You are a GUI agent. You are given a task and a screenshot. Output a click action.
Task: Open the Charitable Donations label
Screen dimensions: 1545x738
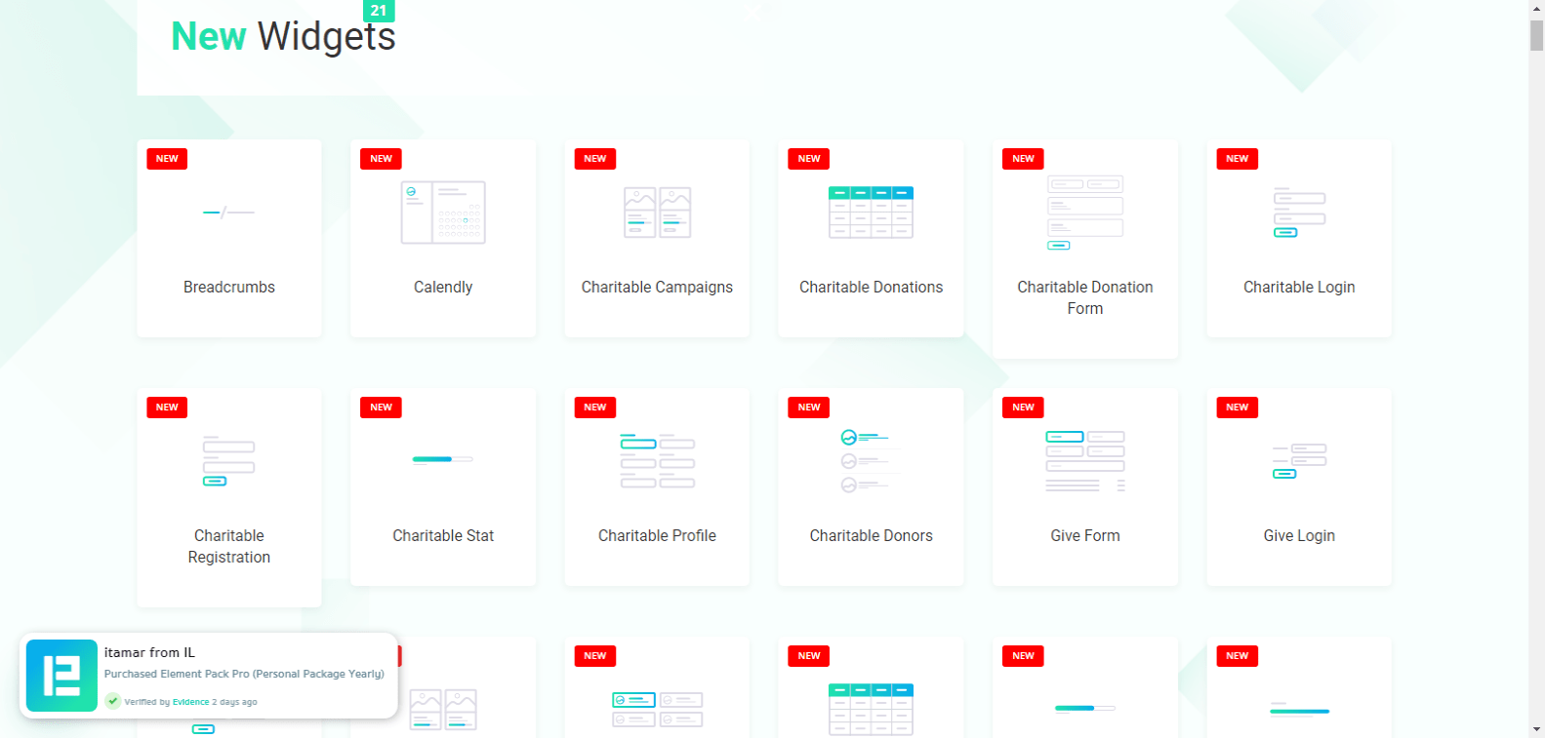pos(871,287)
